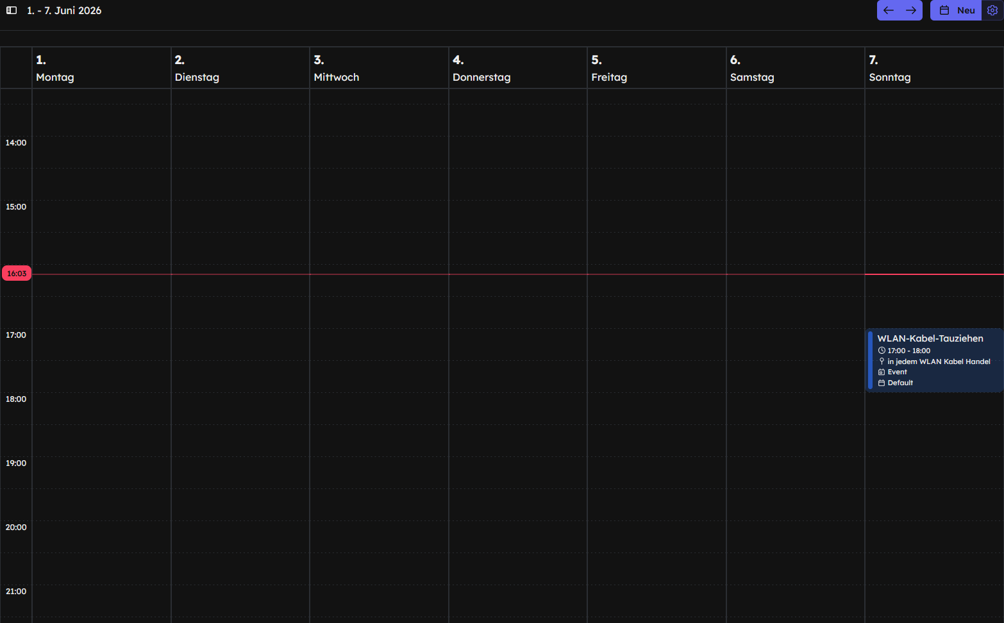Click the clock icon in event card

tap(882, 351)
